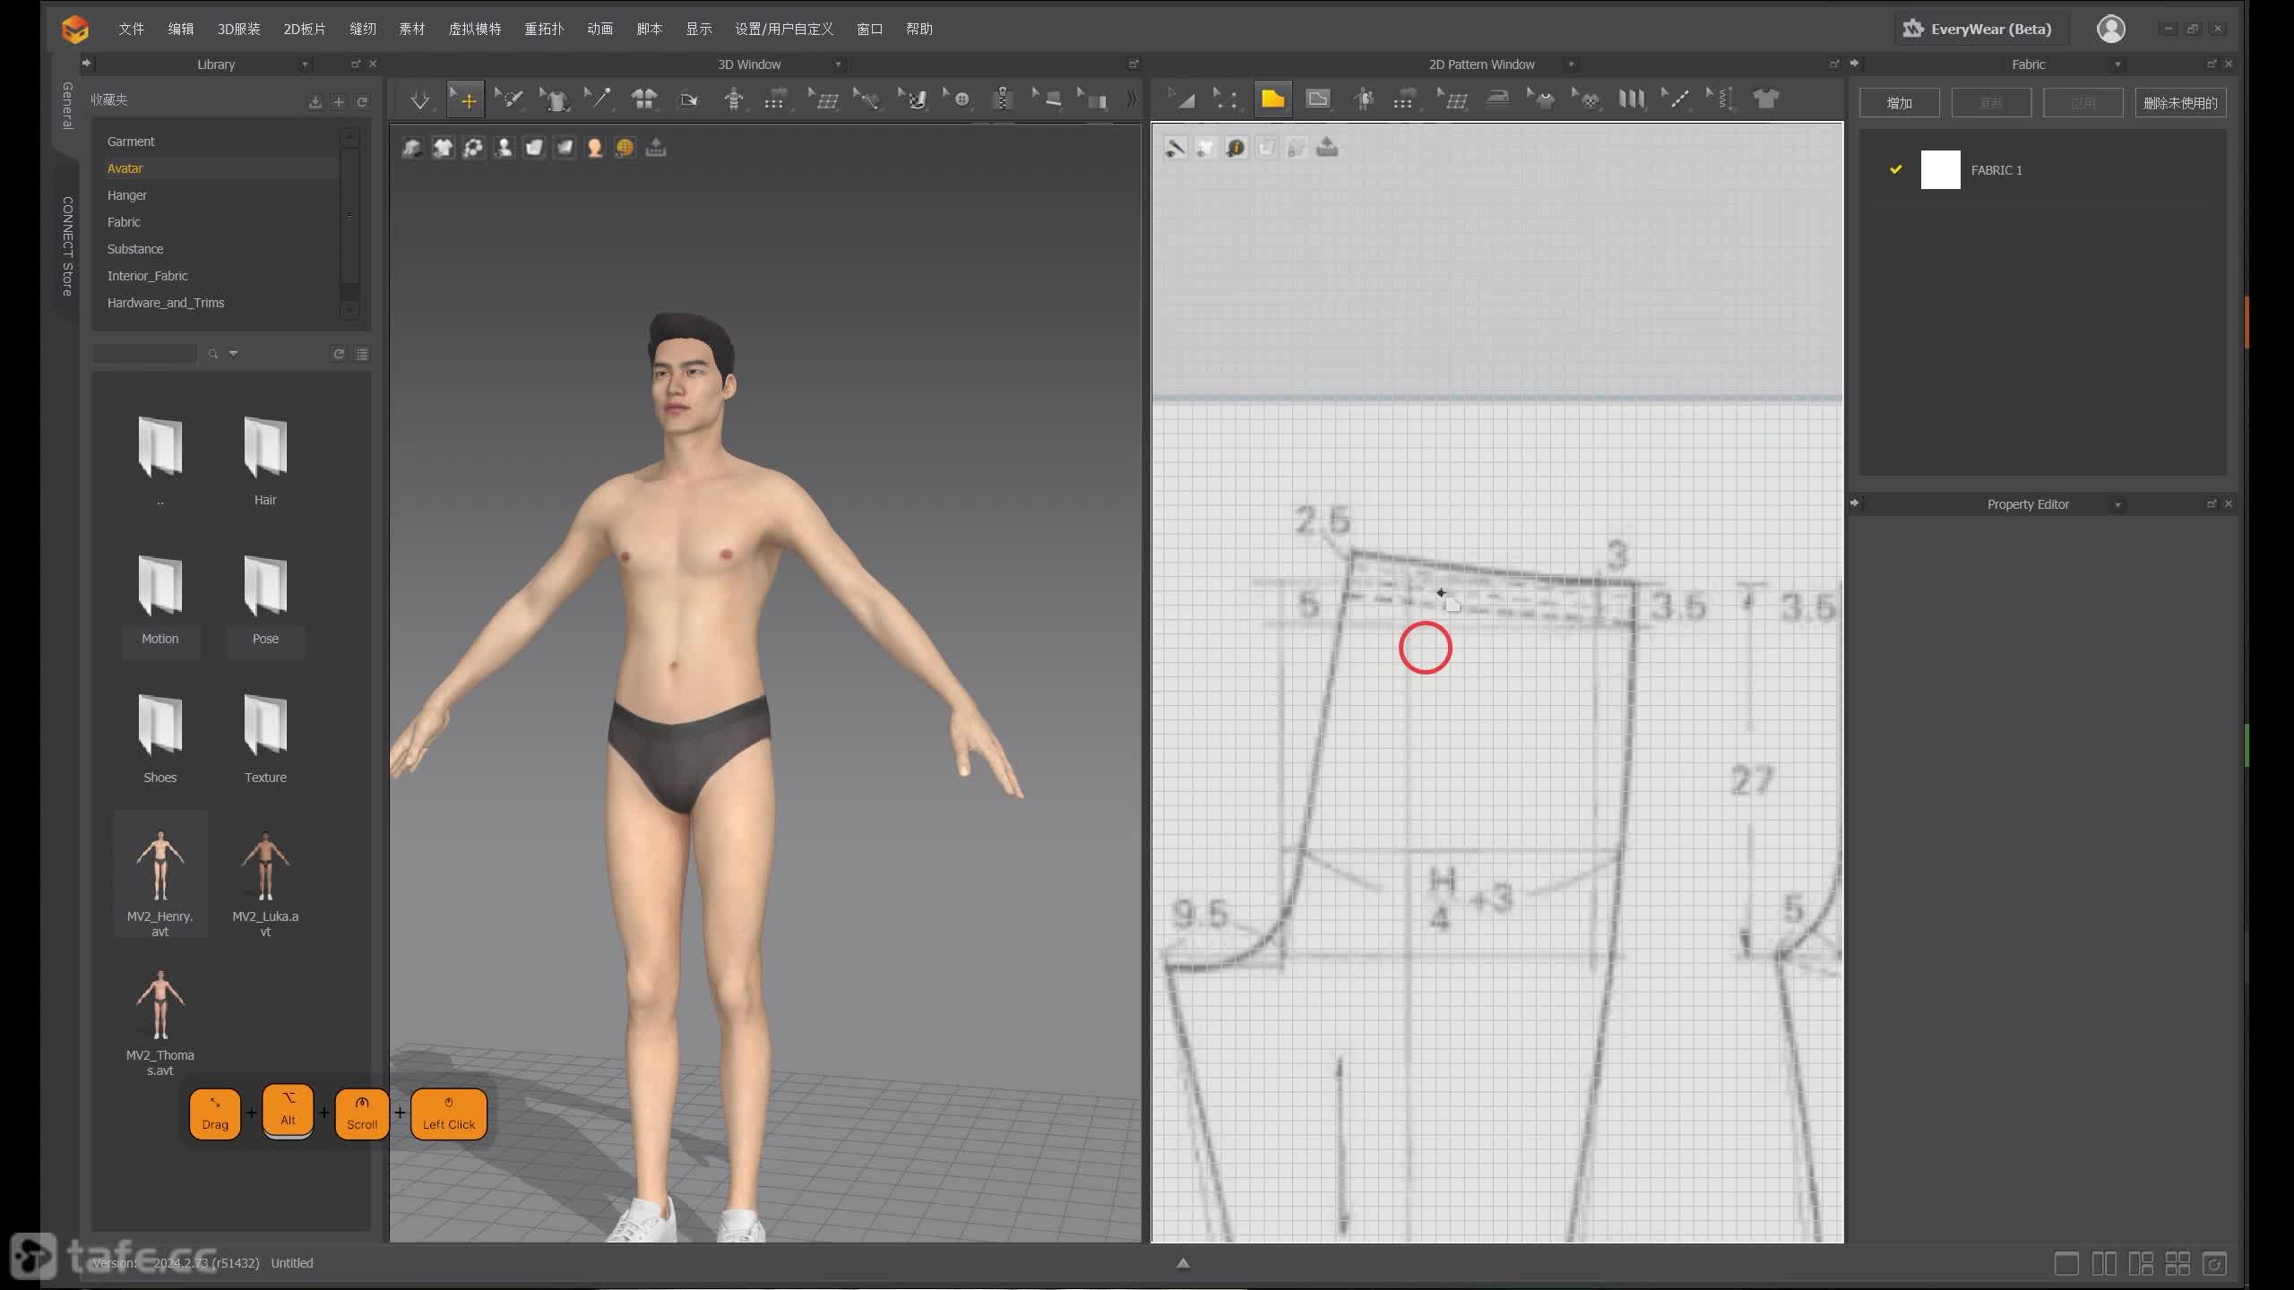Switch to the four-pane layout icon
Viewport: 2294px width, 1290px height.
click(2177, 1264)
